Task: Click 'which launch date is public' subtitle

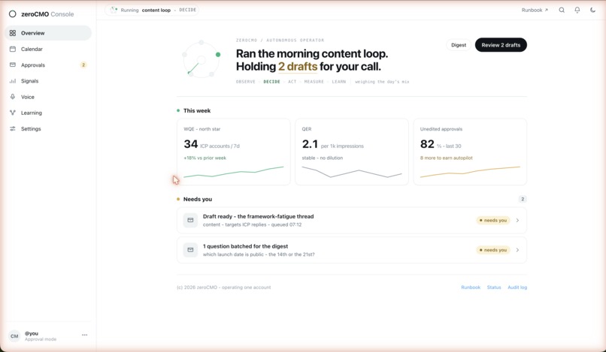Action: (259, 254)
